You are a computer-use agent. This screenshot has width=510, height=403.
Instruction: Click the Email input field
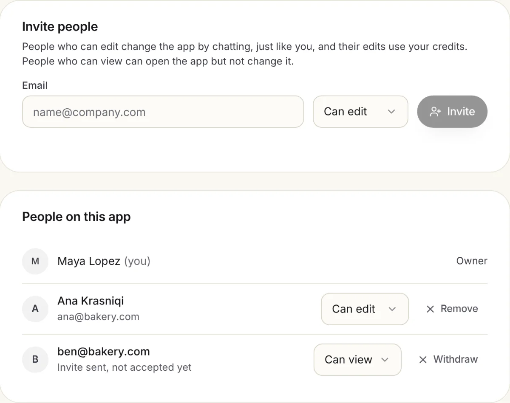pyautogui.click(x=163, y=112)
